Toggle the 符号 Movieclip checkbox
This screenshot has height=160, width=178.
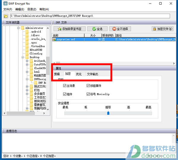pyautogui.click(x=88, y=94)
